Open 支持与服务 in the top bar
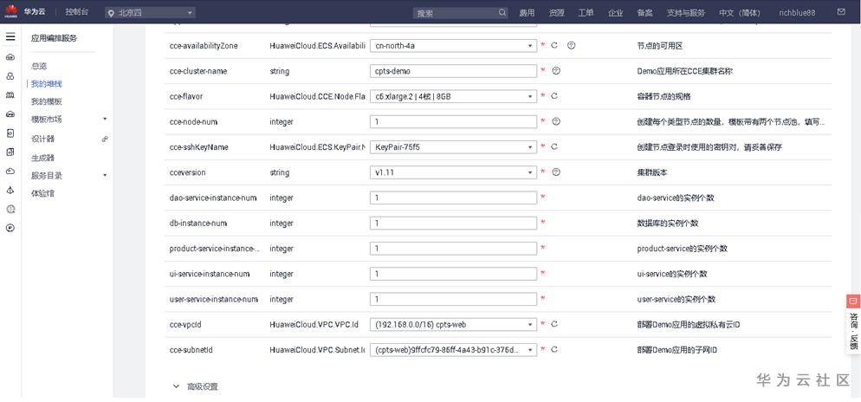 [685, 13]
